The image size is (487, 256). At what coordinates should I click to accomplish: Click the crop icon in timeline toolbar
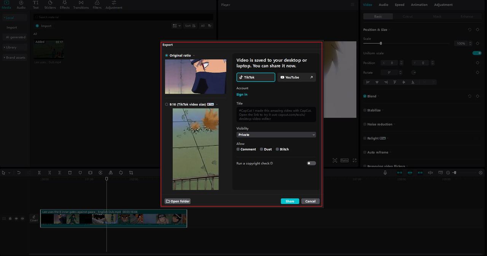click(x=131, y=173)
